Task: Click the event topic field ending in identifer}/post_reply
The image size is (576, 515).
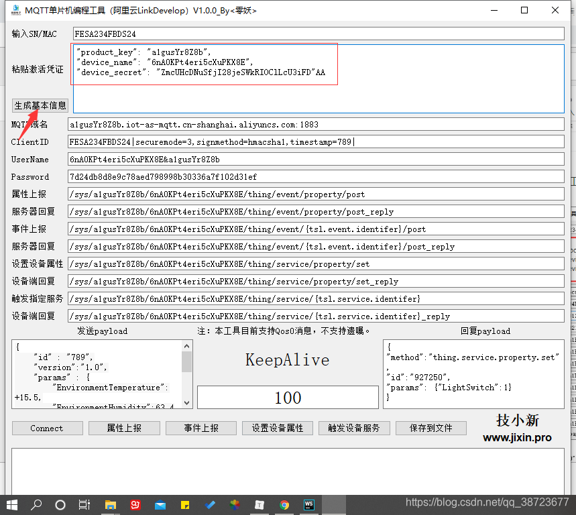Action: (316, 247)
